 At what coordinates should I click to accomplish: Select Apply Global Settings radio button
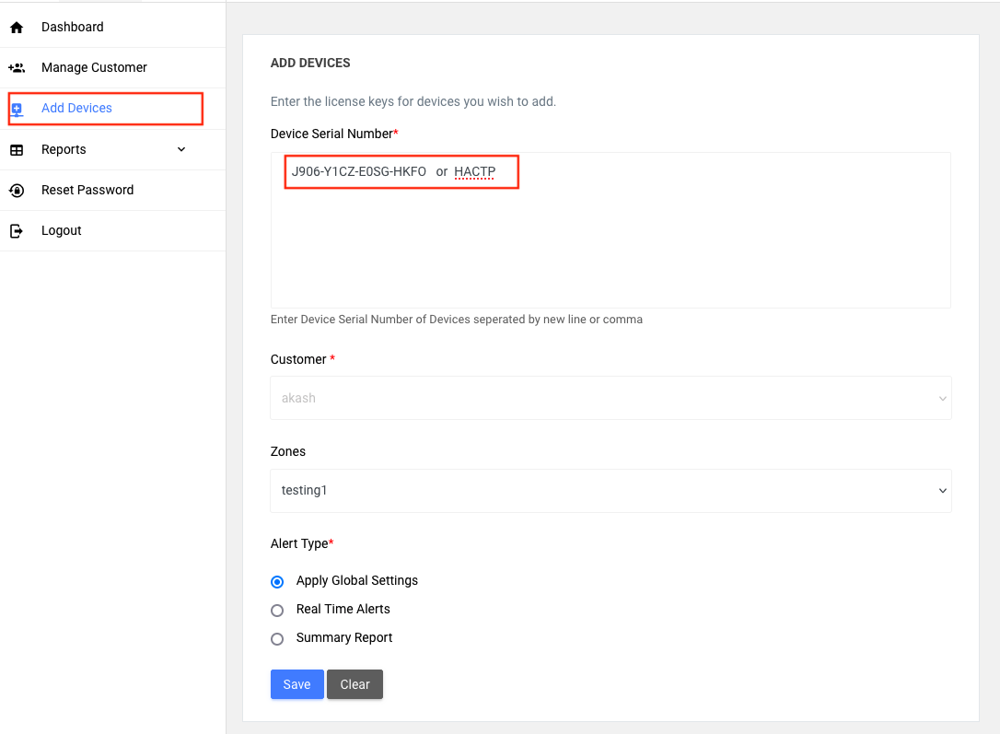coord(277,582)
